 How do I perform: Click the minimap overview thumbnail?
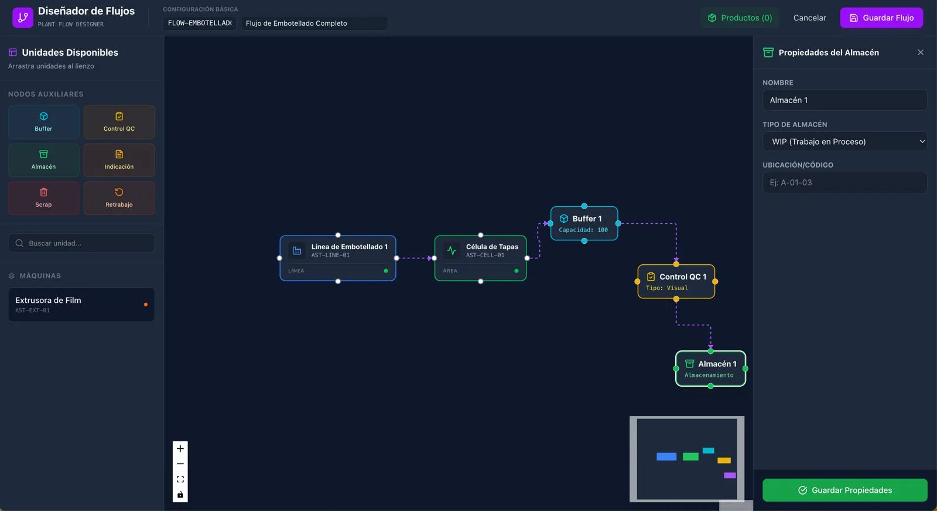pyautogui.click(x=686, y=459)
